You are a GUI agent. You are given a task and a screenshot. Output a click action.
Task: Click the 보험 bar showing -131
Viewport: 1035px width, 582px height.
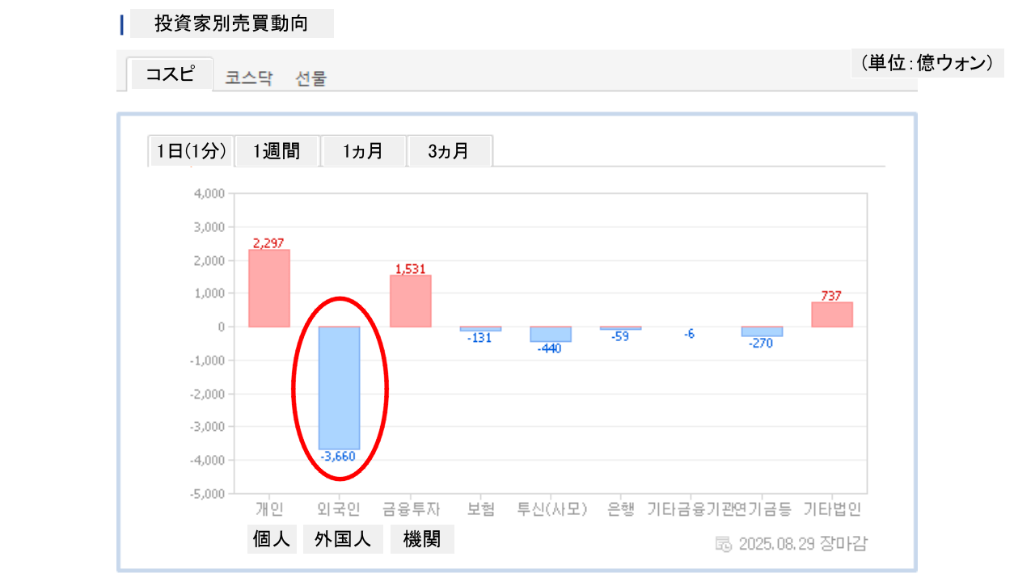click(480, 329)
